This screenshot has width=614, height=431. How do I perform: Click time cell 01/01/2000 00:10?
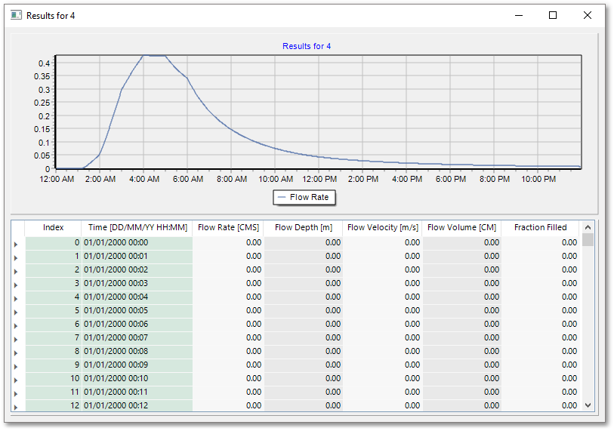137,379
